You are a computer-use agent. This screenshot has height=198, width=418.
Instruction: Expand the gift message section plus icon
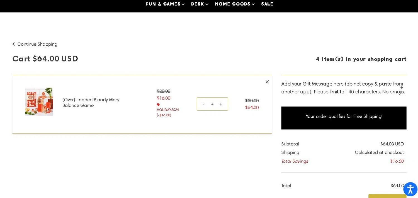[x=402, y=88]
